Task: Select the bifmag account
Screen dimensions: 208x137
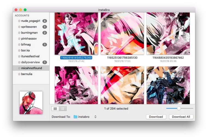Action: click(x=31, y=44)
